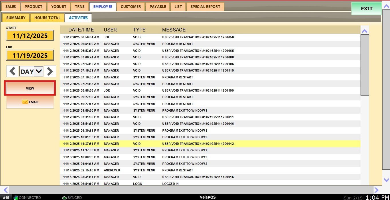Click the cloud SYNCED status icon
The width and height of the screenshot is (390, 200).
(64, 197)
